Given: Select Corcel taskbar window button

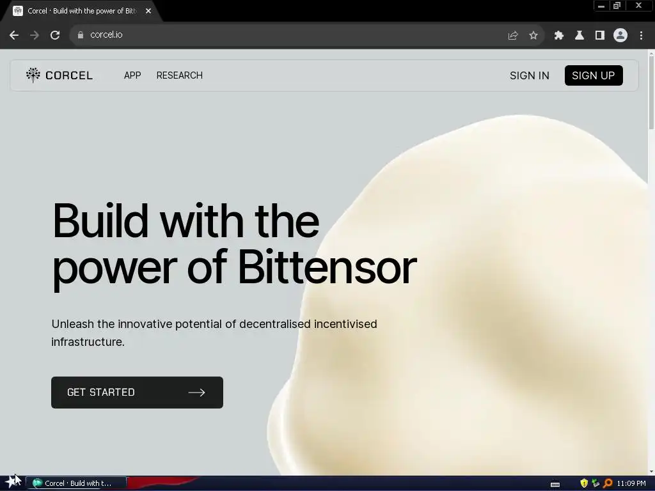Looking at the screenshot, I should click(76, 483).
